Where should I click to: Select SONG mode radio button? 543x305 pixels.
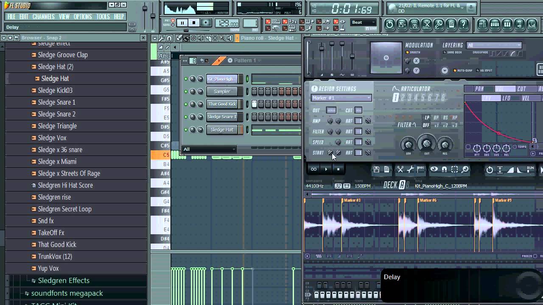[174, 25]
